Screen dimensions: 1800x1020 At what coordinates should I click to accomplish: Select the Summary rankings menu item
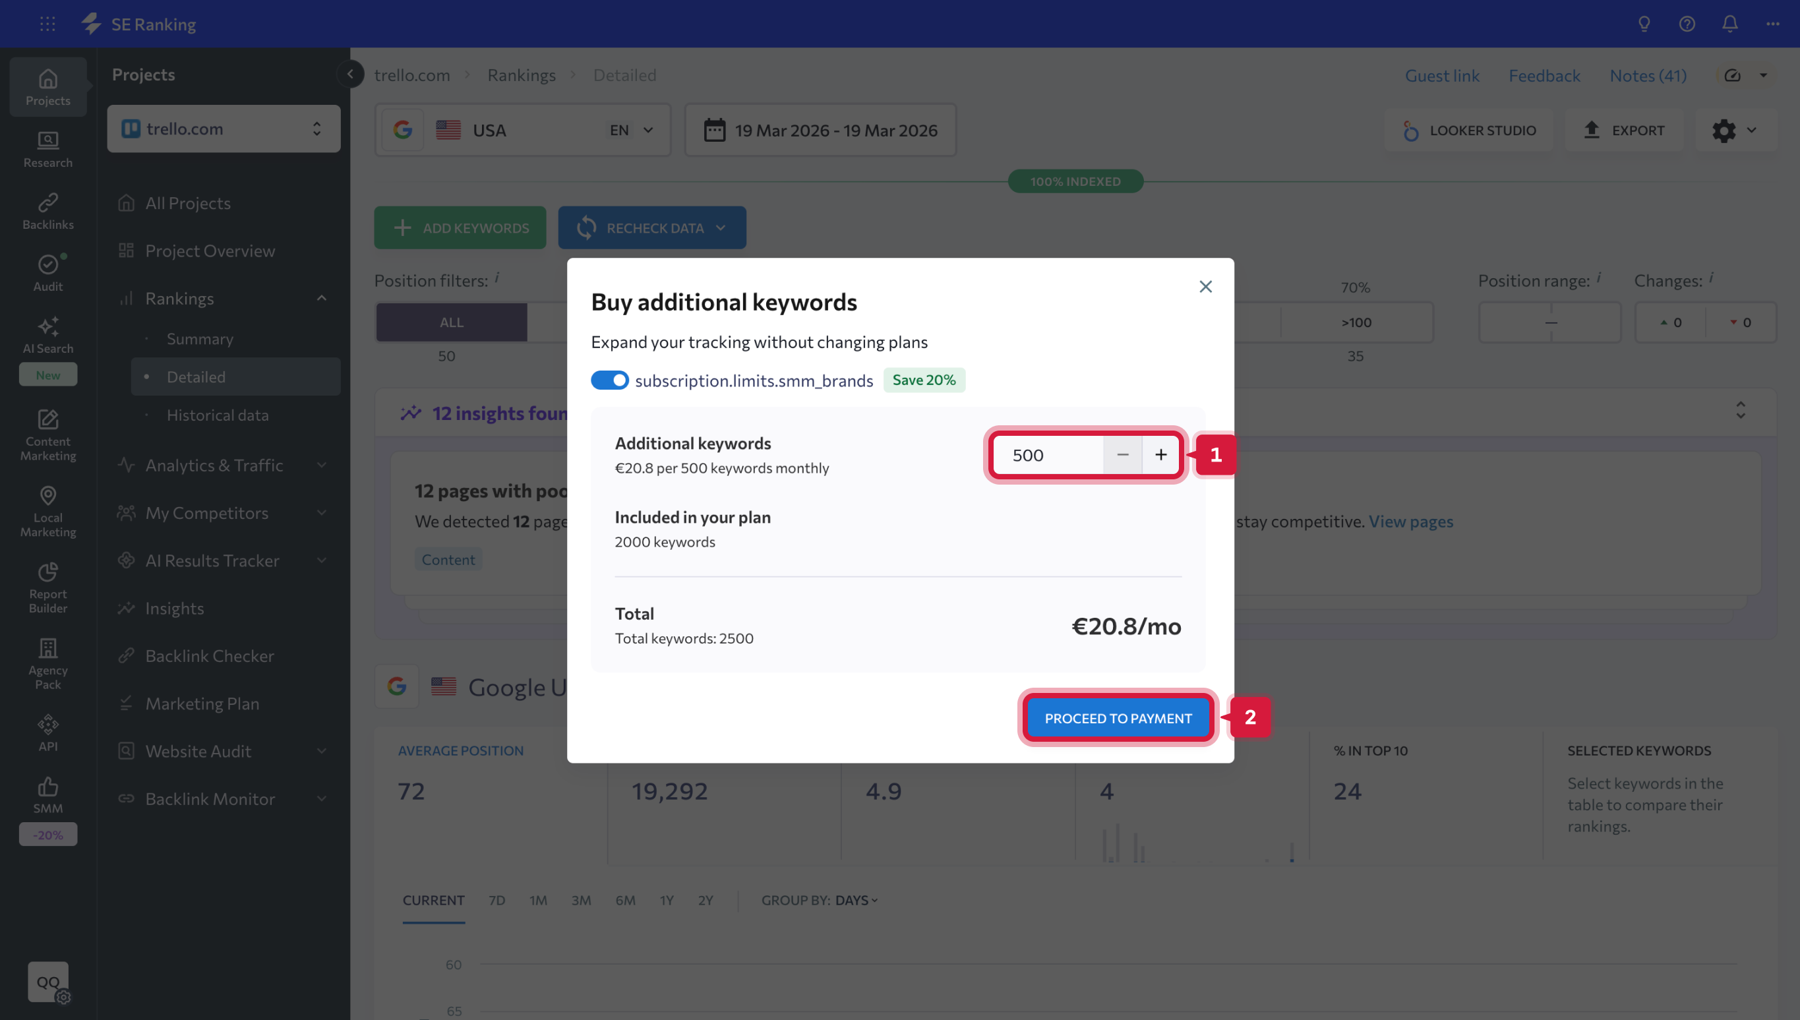[200, 339]
